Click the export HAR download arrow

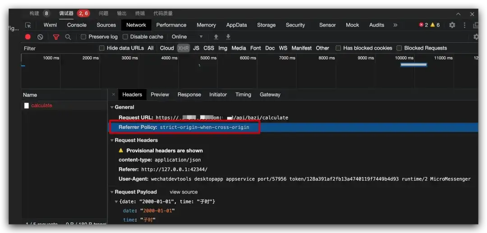tap(228, 37)
